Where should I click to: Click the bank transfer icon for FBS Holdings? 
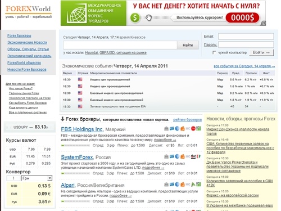(x=166, y=129)
